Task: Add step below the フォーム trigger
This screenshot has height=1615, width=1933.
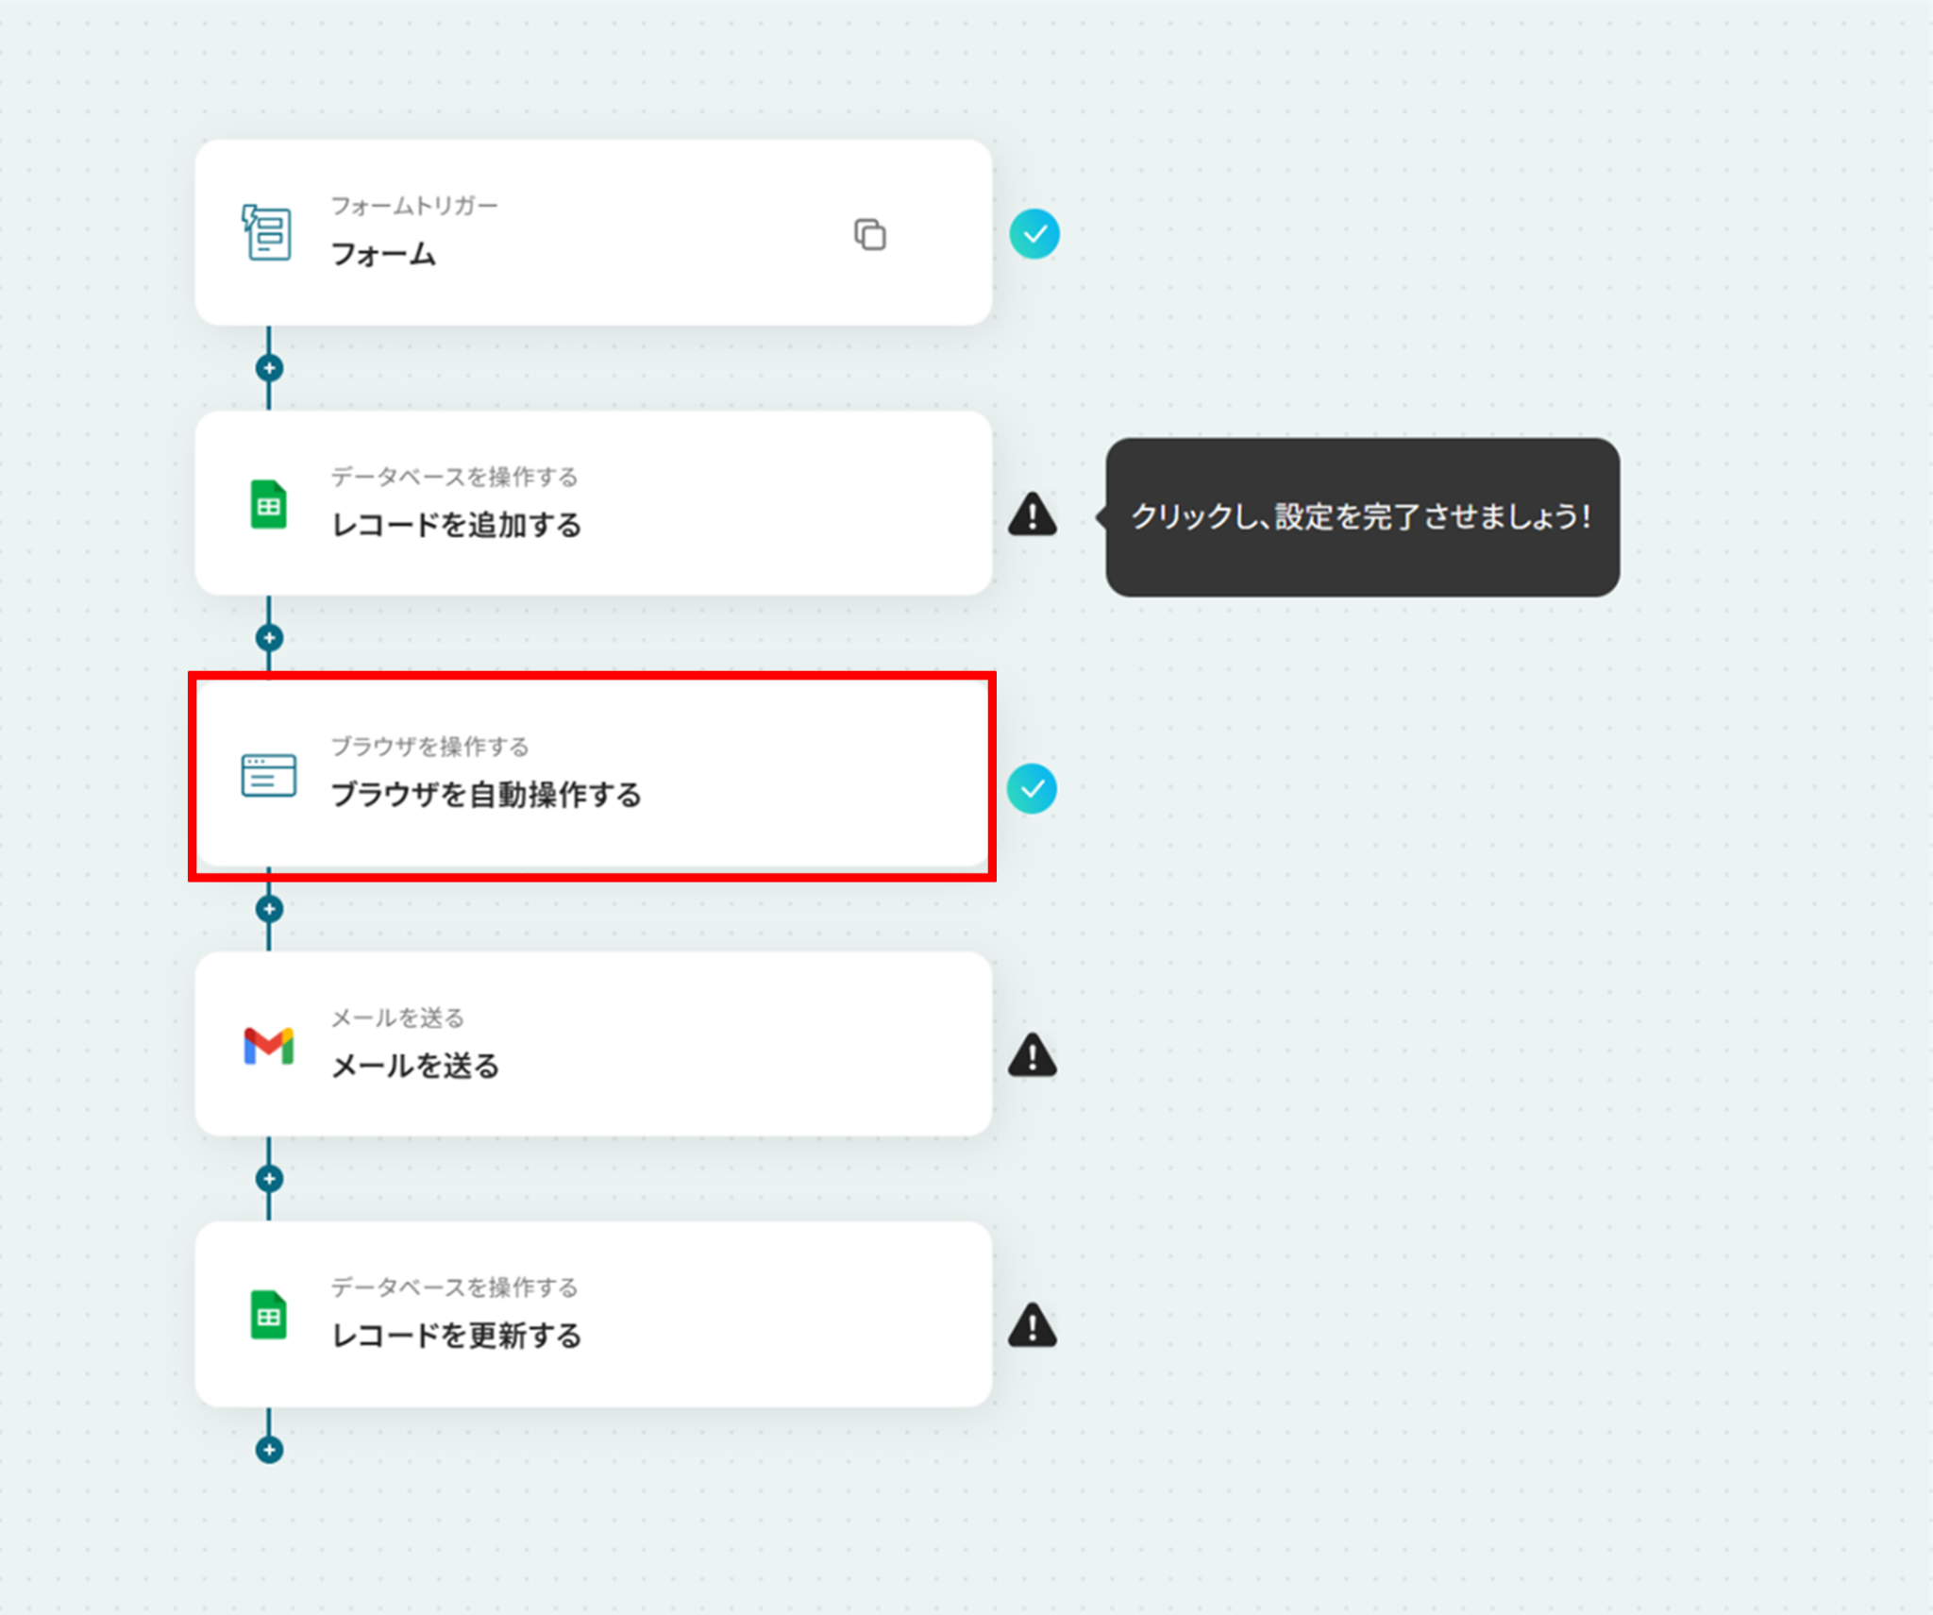Action: [269, 368]
